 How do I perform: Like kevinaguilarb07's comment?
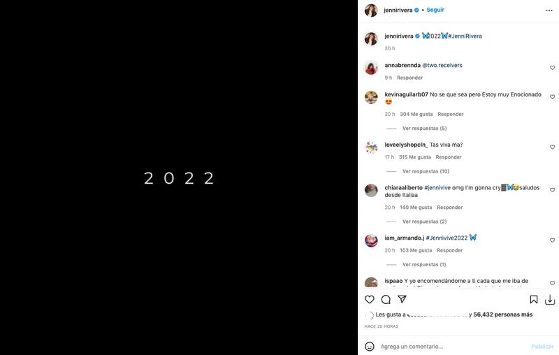coord(552,96)
